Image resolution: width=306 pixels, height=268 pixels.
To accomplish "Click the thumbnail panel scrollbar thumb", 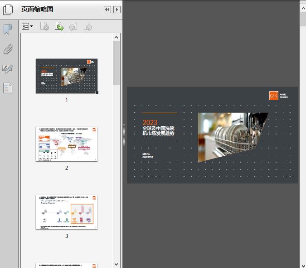I will tap(117, 63).
